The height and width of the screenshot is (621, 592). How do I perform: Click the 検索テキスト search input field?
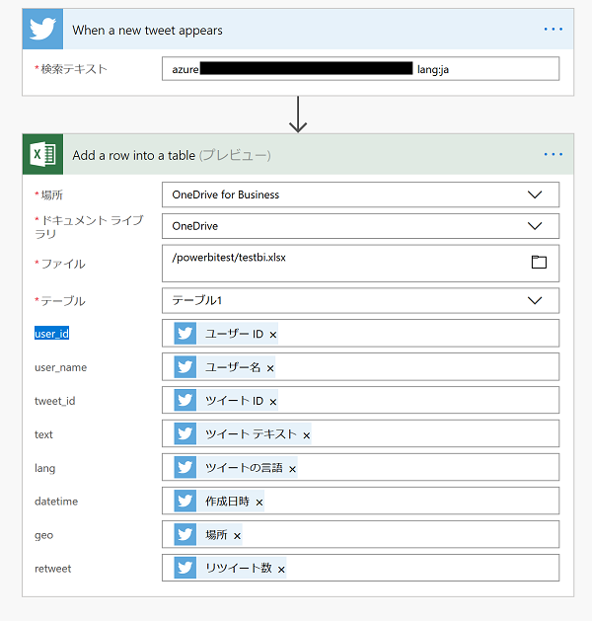(x=360, y=69)
